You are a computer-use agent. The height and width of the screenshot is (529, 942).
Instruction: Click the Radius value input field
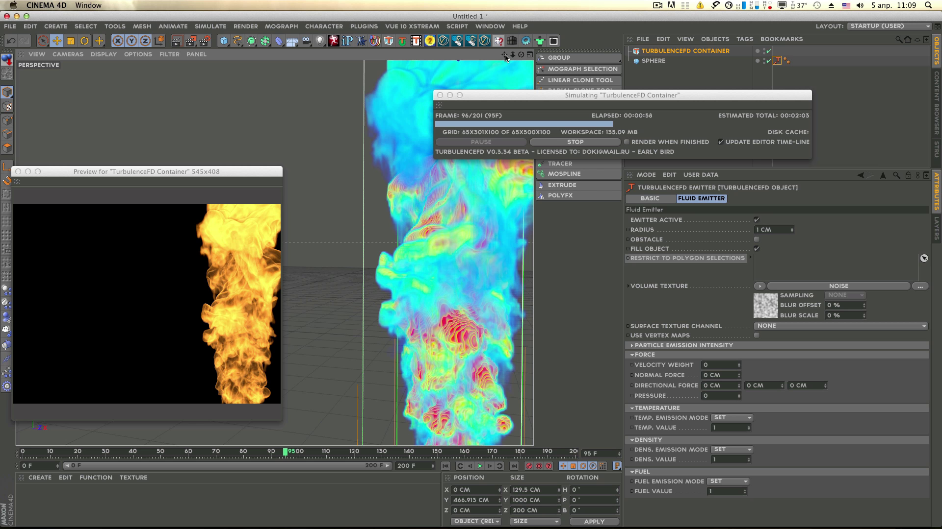[771, 230]
